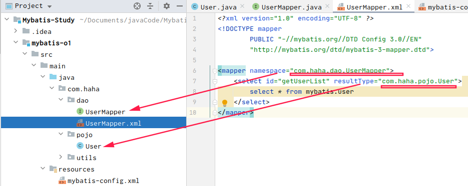The width and height of the screenshot is (468, 186).
Task: Click the SQL text select * from mybatis.user
Action: [x=301, y=92]
